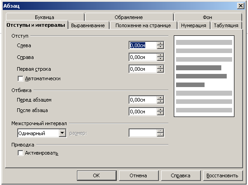Screen dimensions: 248x185
Task: Decrease the Справа indent with down arrow
Action: click(160, 59)
